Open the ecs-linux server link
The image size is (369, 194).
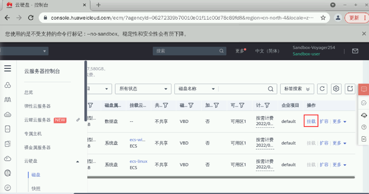coord(138,161)
